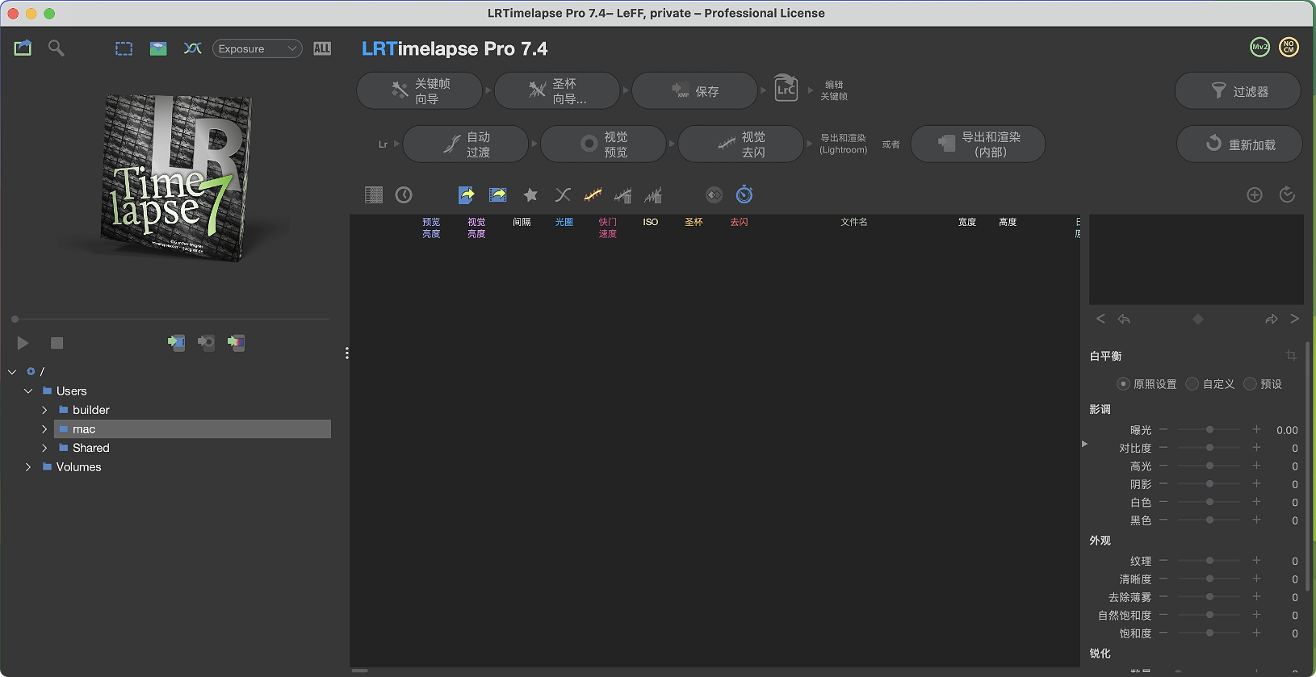Click the ALL icon beside Exposure dropdown
1316x677 pixels.
(x=322, y=48)
